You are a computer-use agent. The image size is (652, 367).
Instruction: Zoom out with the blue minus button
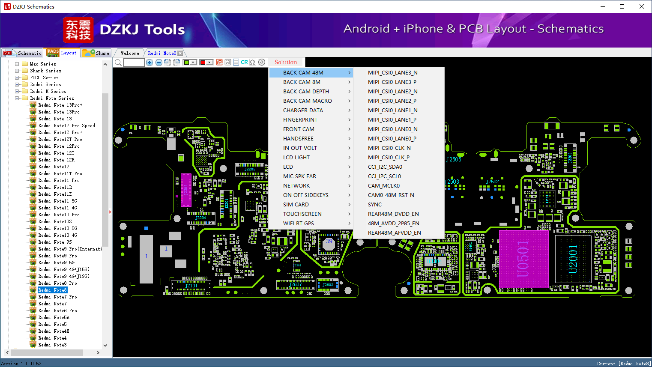(x=159, y=63)
